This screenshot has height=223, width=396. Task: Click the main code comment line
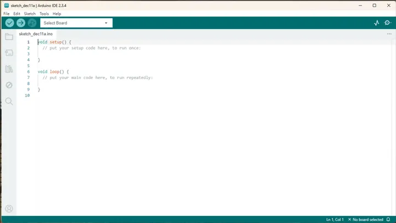tap(98, 77)
